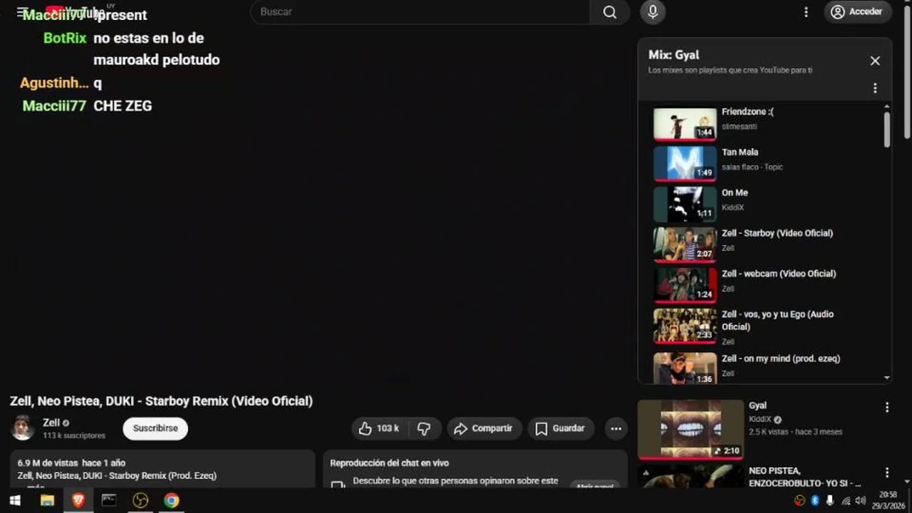
Task: Click the chat message CHE ZEG
Action: 123,106
